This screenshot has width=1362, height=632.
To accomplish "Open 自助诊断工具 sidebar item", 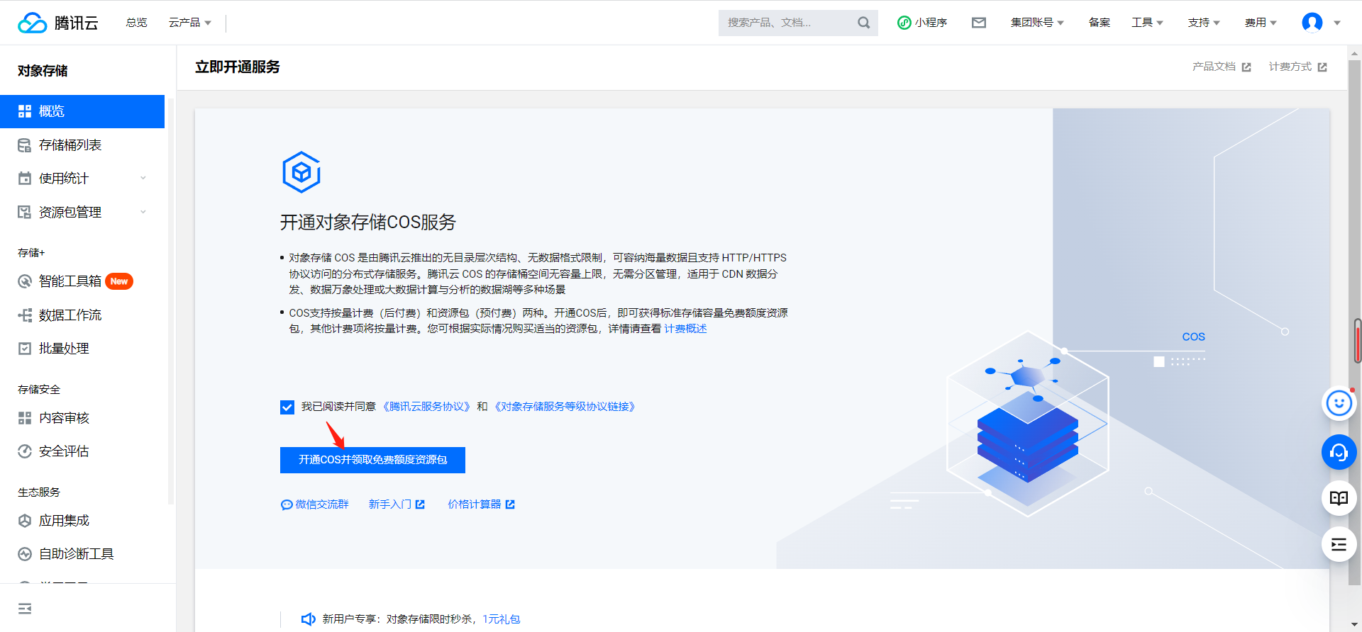I will point(82,554).
